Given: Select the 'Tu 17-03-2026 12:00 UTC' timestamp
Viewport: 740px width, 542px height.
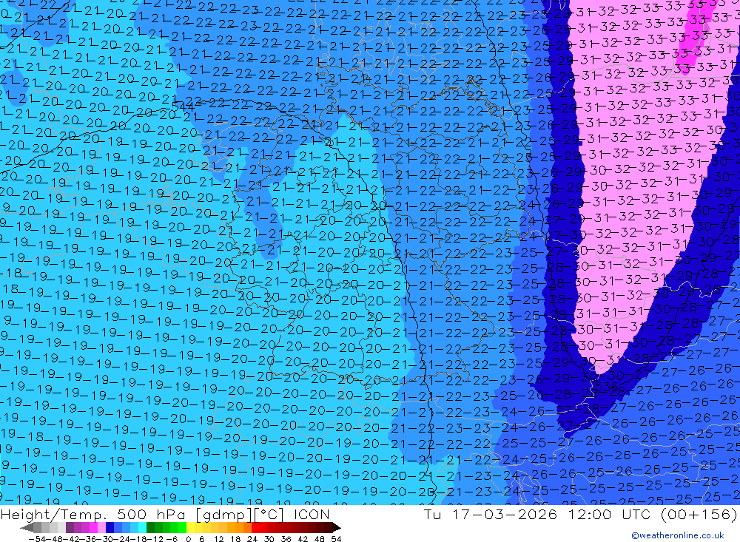Looking at the screenshot, I should tap(537, 514).
